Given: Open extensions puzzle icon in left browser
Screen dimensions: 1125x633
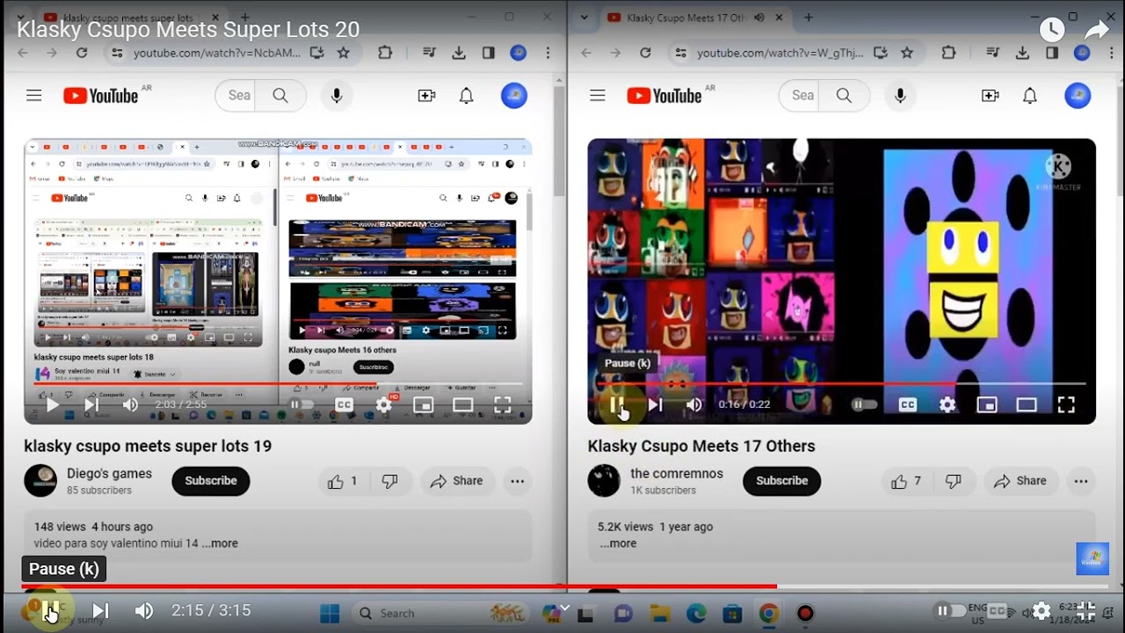Looking at the screenshot, I should [385, 53].
